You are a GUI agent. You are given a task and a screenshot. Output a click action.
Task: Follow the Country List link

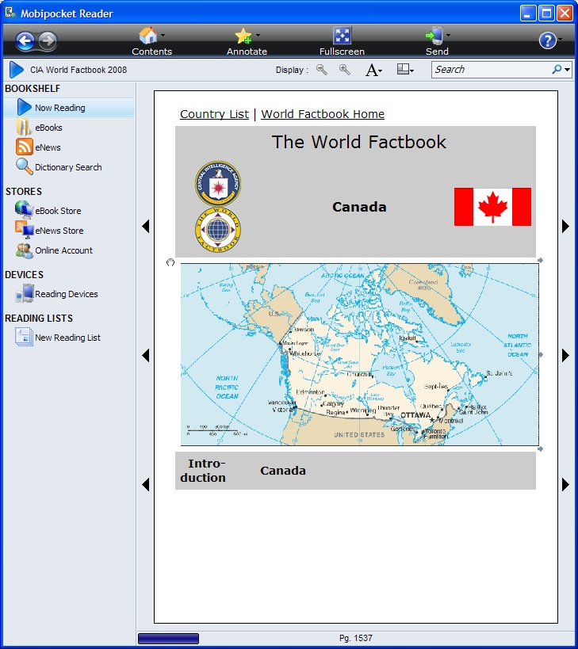[x=215, y=114]
